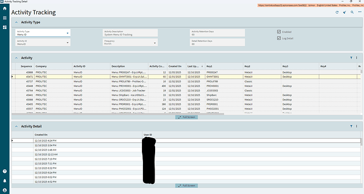The width and height of the screenshot is (364, 194).
Task: Toggle the Log Detail checkbox
Action: [x=279, y=38]
